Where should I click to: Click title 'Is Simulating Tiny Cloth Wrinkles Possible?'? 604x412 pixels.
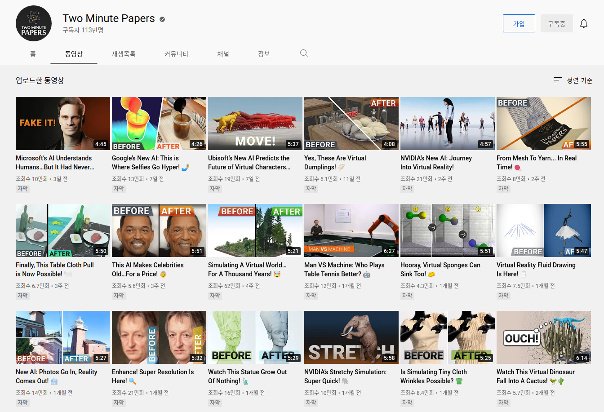(433, 377)
